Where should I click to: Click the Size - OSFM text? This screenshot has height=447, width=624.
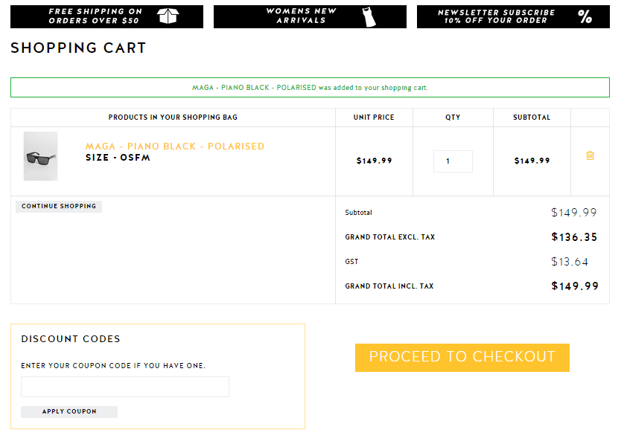point(118,158)
